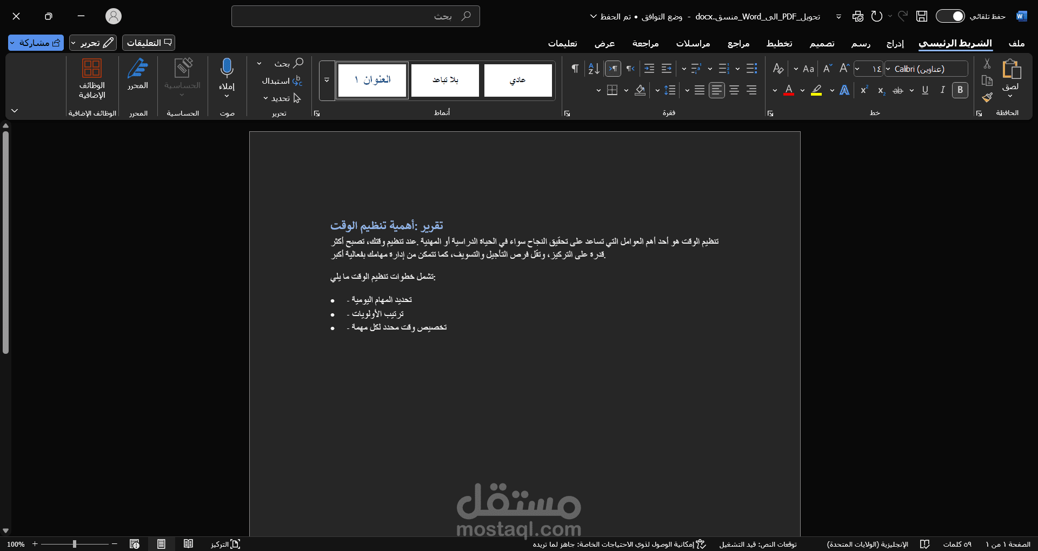The width and height of the screenshot is (1038, 551).
Task: Switch to the Layout (تخطيط) tab
Action: coord(779,43)
